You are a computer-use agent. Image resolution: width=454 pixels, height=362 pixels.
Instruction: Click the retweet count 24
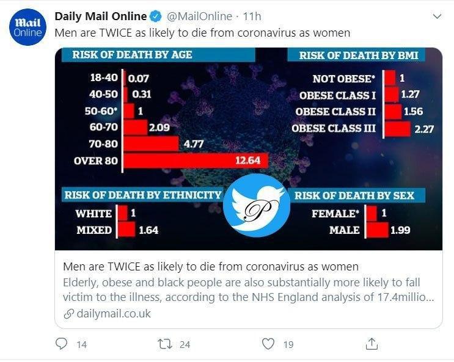click(185, 345)
